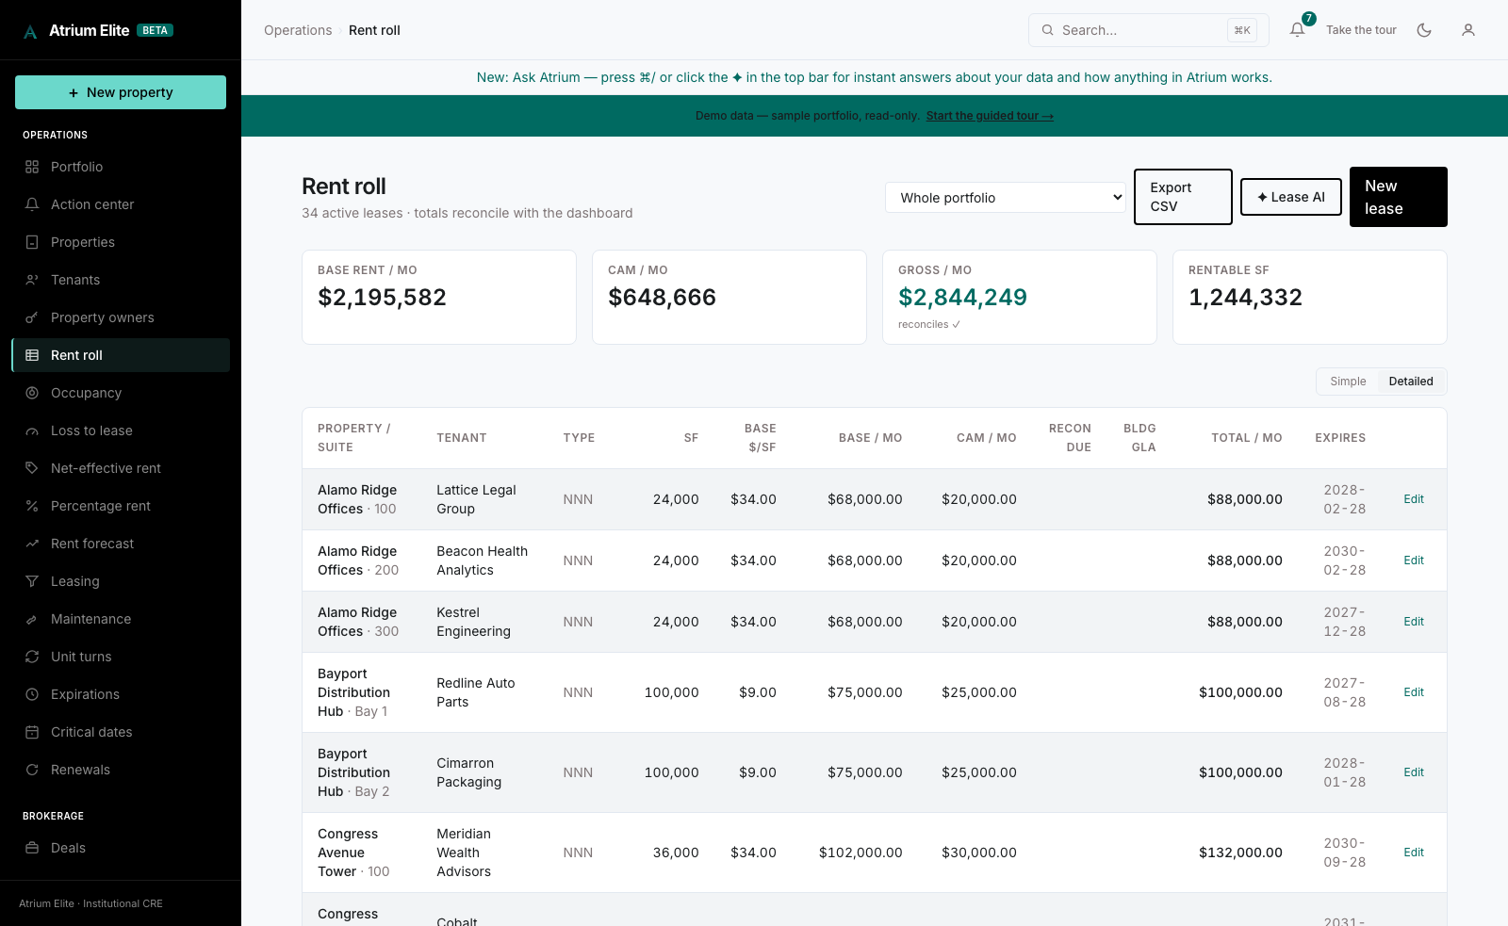1508x926 pixels.
Task: Edit the Beacon Health Analytics lease
Action: [1414, 560]
